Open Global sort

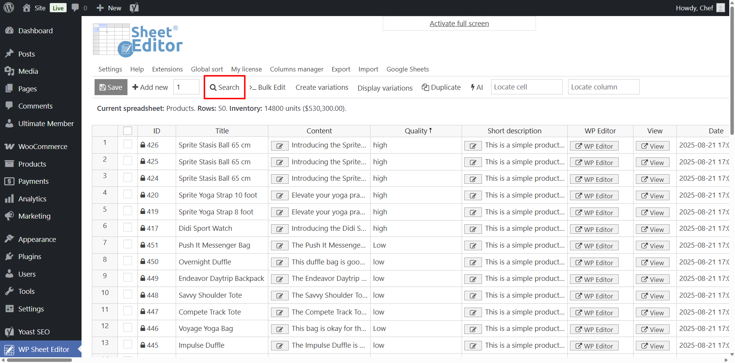pyautogui.click(x=207, y=69)
